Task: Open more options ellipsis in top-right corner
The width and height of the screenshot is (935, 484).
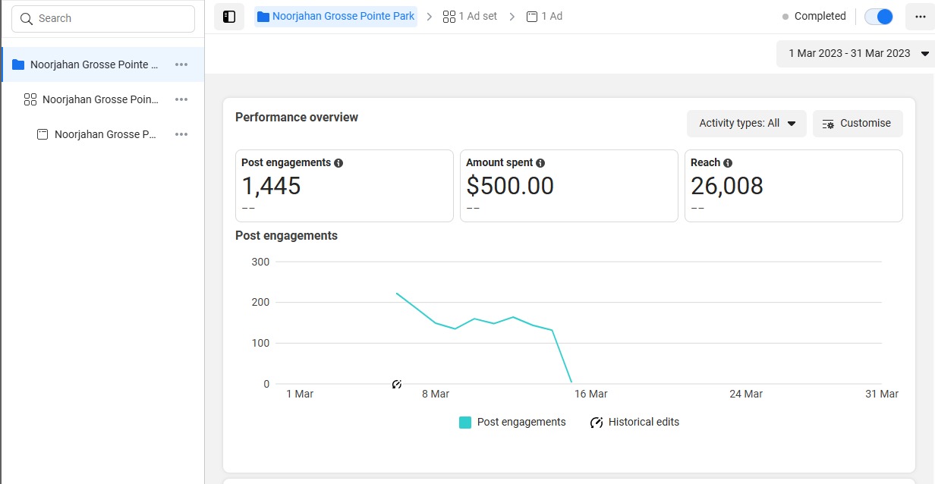Action: click(920, 17)
